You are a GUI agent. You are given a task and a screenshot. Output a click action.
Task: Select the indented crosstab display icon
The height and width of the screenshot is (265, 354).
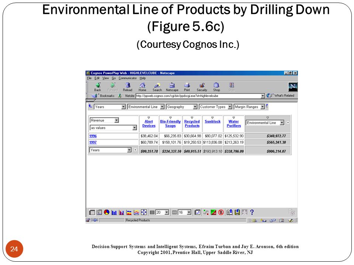[x=99, y=212]
